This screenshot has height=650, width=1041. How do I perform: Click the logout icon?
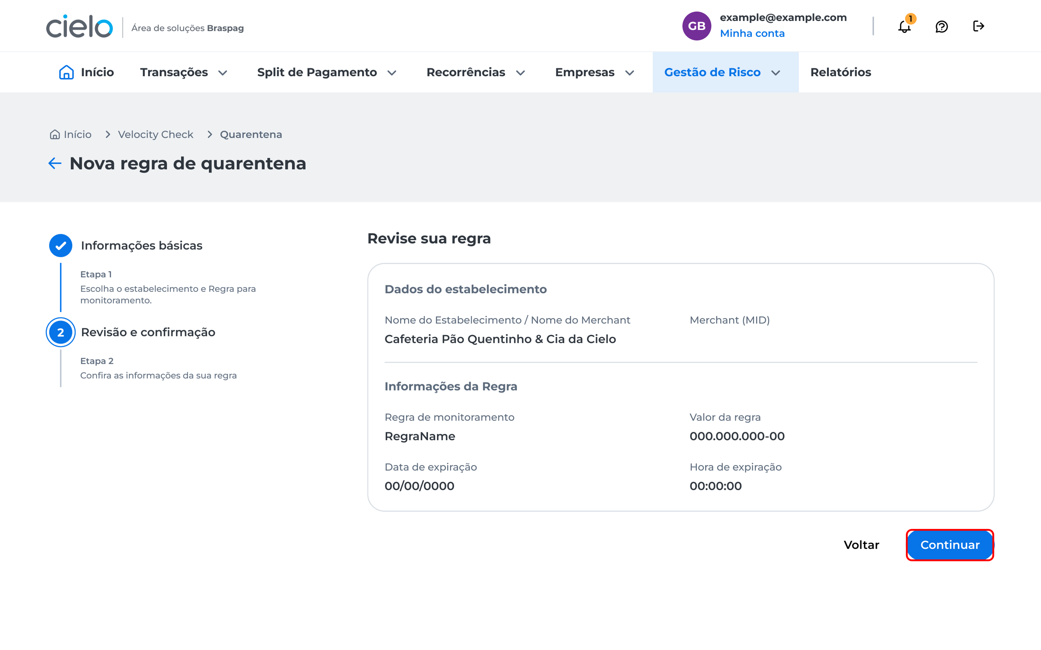pos(978,26)
